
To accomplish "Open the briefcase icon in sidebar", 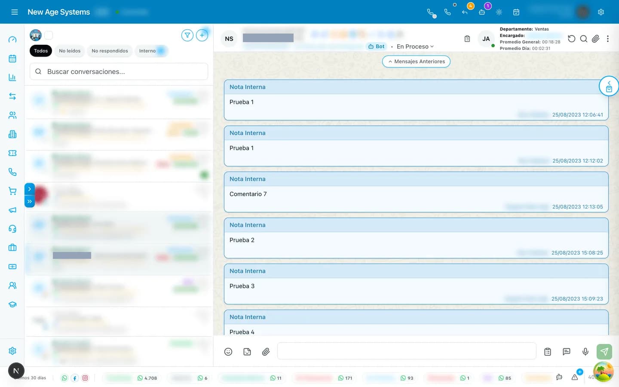I will pos(12,248).
